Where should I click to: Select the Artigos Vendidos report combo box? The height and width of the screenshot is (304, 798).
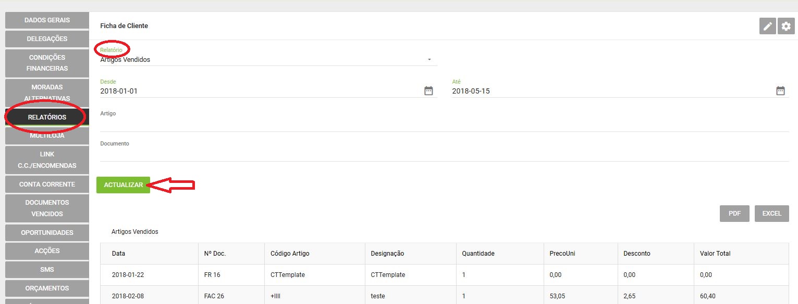(268, 60)
